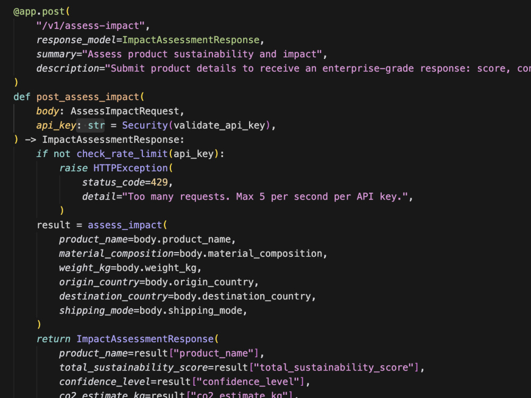The image size is (531, 398).
Task: Click the body parameter name
Action: [48, 111]
